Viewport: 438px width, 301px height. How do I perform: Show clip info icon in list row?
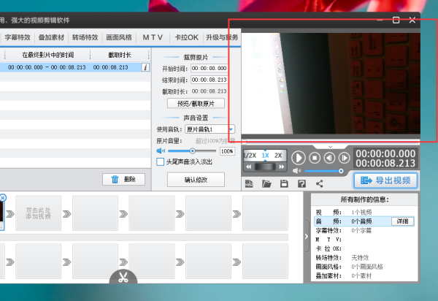tap(145, 67)
